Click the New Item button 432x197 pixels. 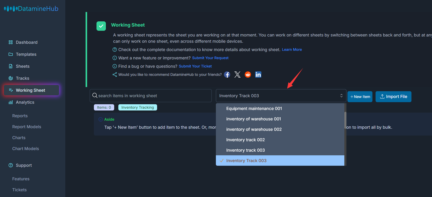360,97
